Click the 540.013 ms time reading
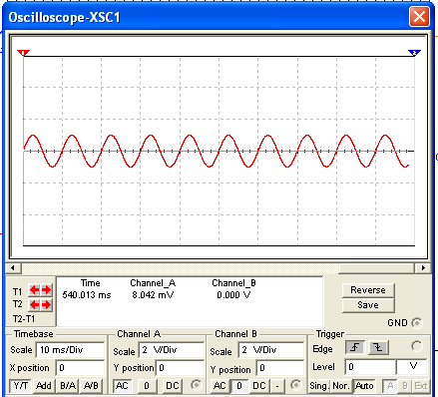This screenshot has width=438, height=397. [x=87, y=295]
